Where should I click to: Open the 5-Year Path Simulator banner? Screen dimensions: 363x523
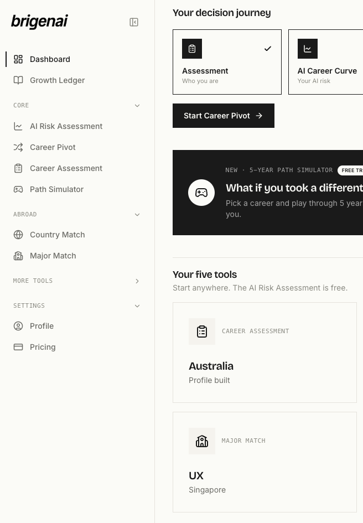click(268, 193)
